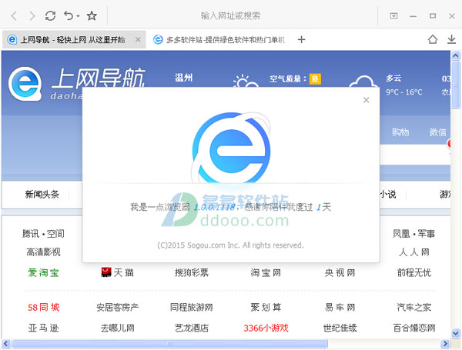Open the 购物 search tab
462x350 pixels.
(400, 132)
